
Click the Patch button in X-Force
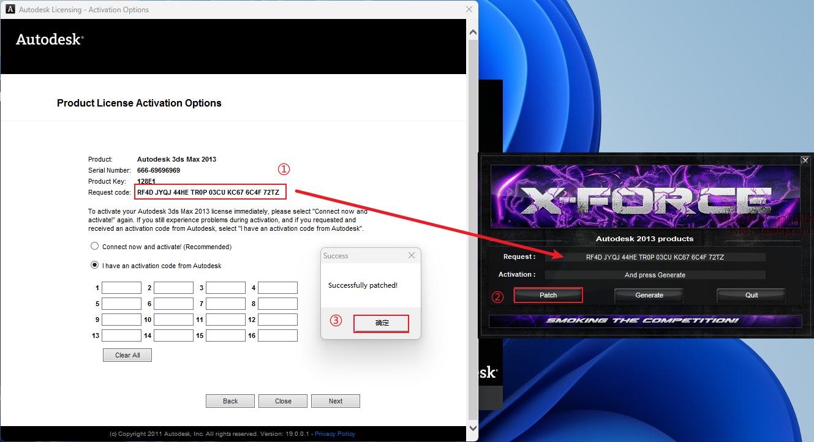tap(548, 295)
